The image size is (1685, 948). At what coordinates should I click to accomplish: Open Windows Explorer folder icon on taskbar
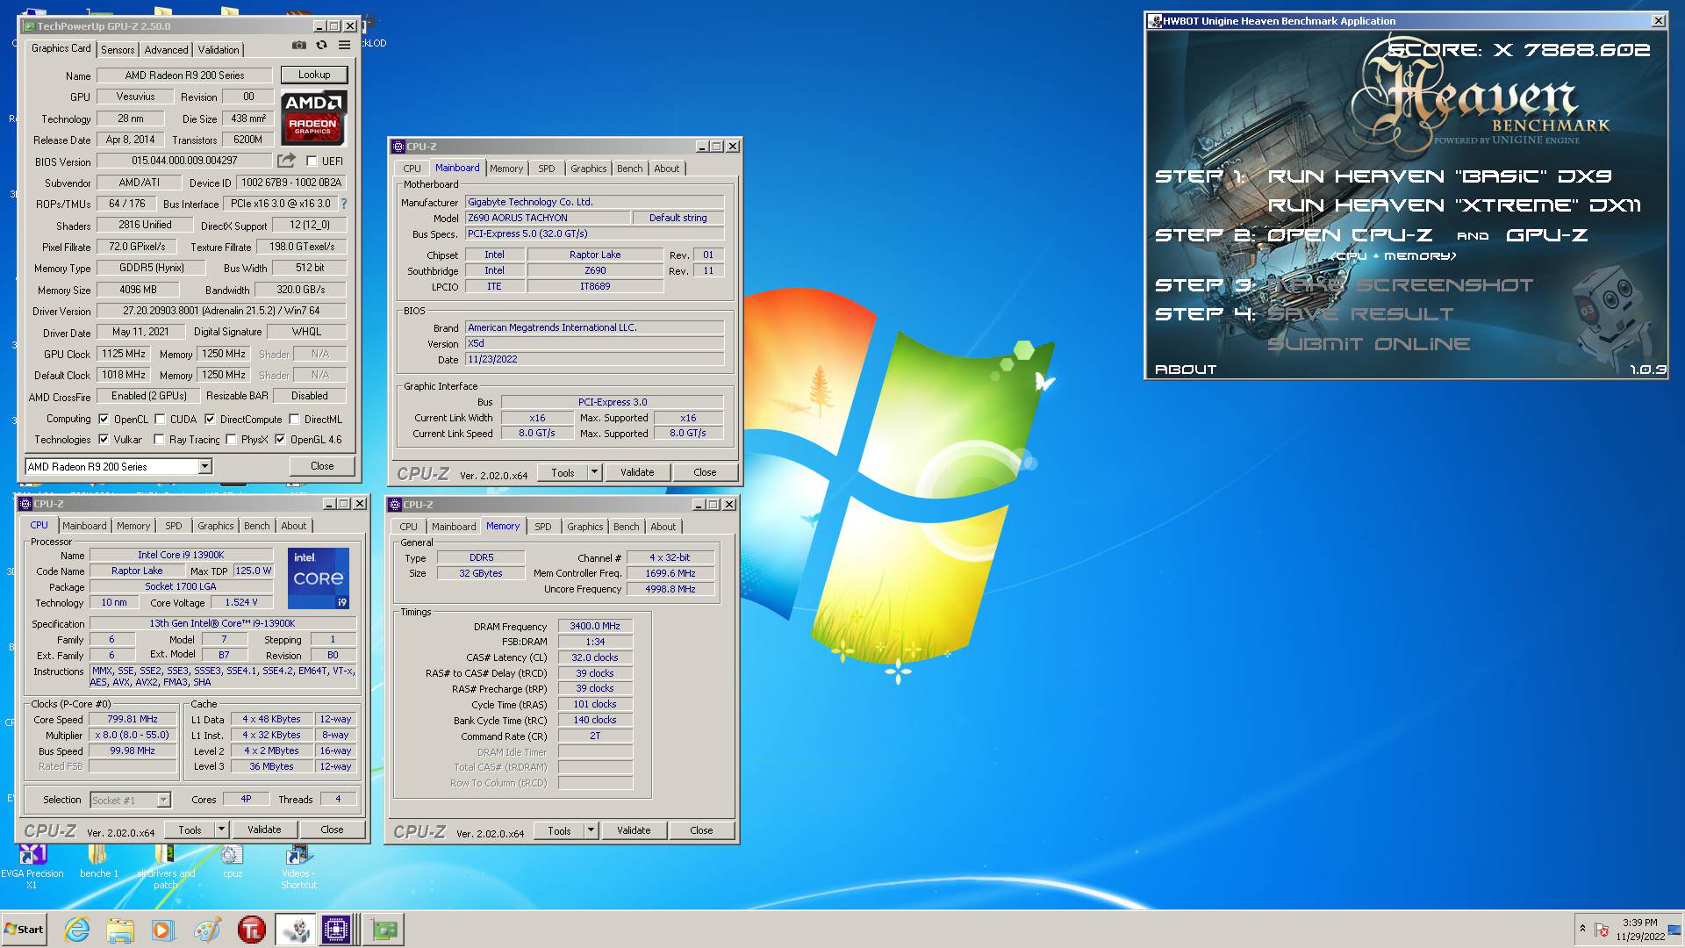tap(120, 930)
